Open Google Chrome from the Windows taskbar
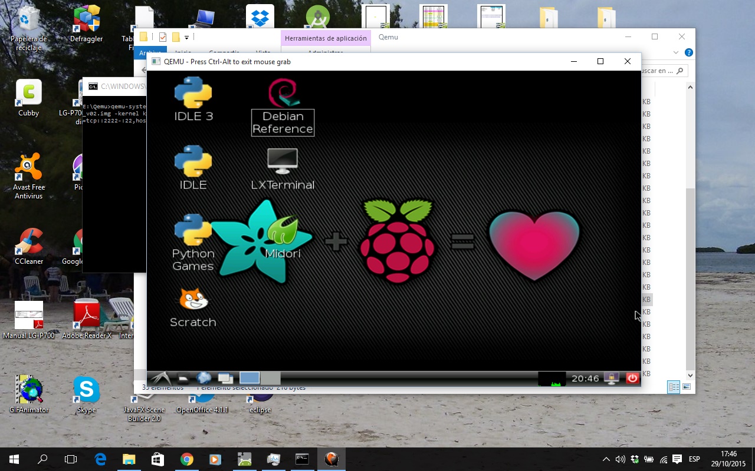 tap(188, 459)
